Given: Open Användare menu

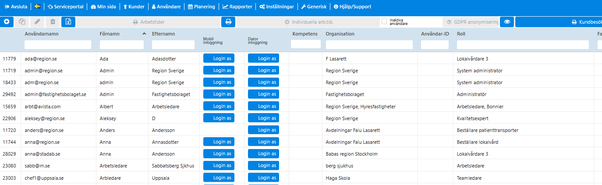Looking at the screenshot, I should point(166,7).
